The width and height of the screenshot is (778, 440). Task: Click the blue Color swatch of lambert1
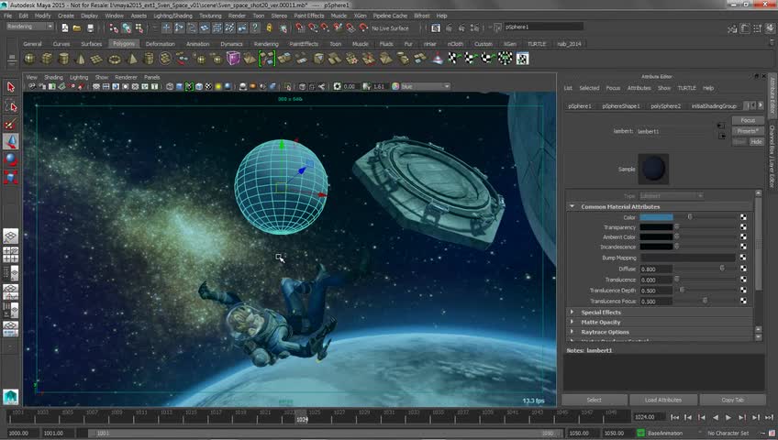656,217
